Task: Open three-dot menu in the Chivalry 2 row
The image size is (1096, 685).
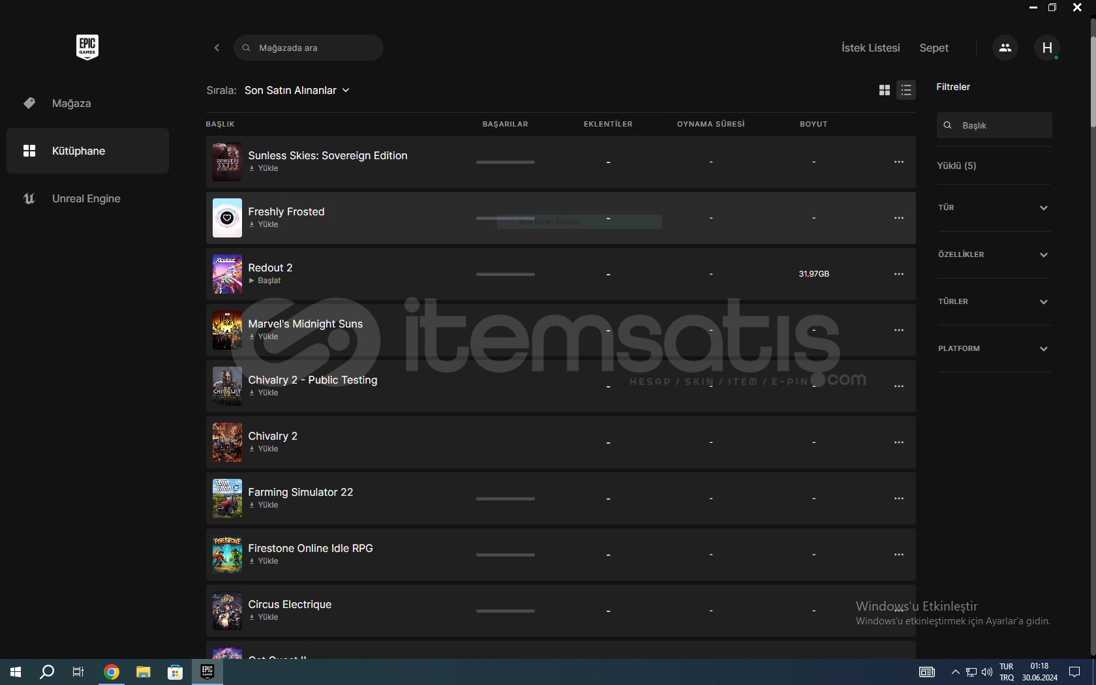Action: [899, 442]
